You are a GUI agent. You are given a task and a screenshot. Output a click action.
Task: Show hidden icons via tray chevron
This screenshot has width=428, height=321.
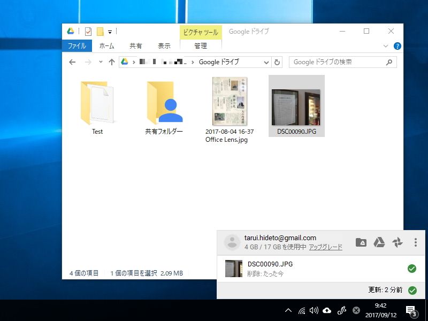pyautogui.click(x=288, y=310)
